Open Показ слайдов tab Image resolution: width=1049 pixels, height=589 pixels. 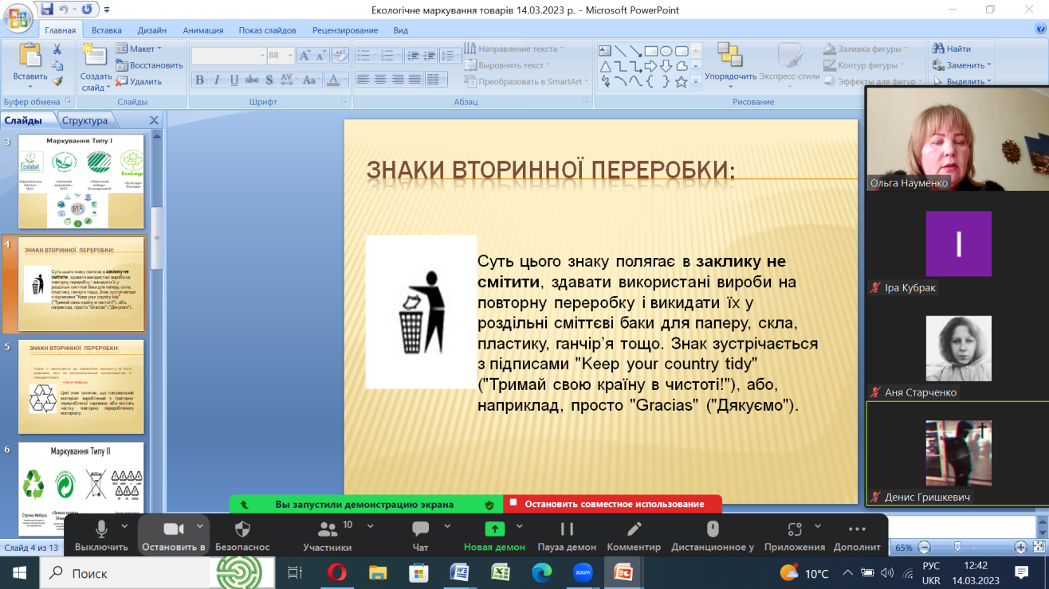267,30
